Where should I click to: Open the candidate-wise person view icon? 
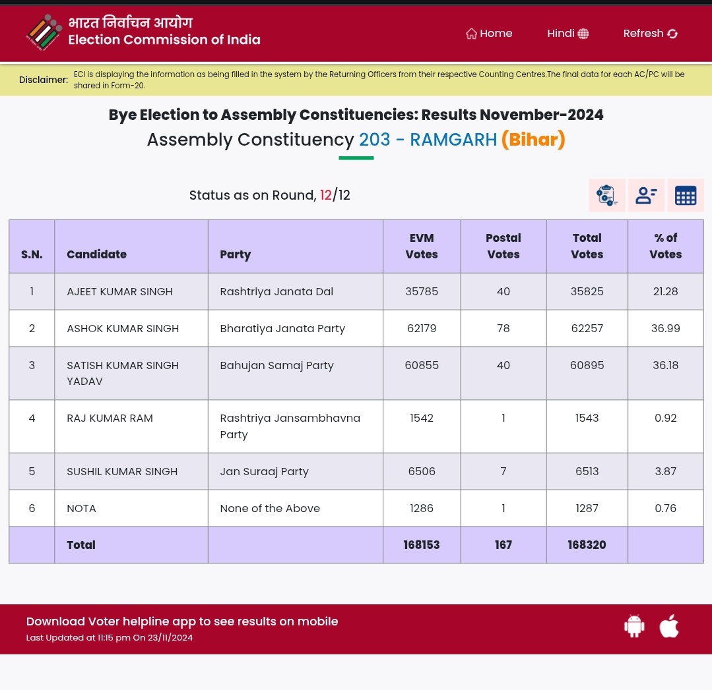tap(646, 196)
